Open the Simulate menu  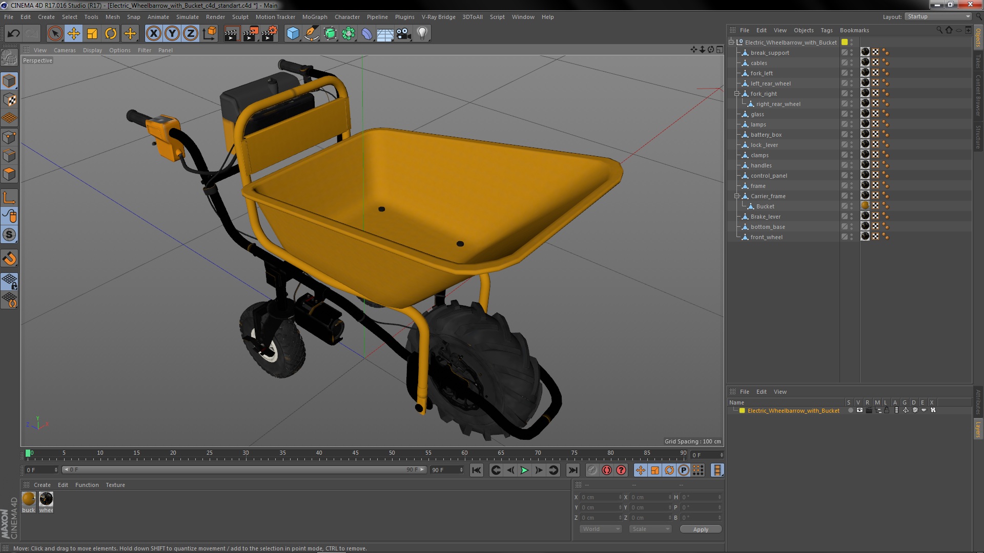coord(187,17)
